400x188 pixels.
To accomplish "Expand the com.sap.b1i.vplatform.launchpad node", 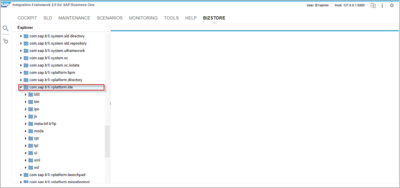I will pyautogui.click(x=21, y=175).
